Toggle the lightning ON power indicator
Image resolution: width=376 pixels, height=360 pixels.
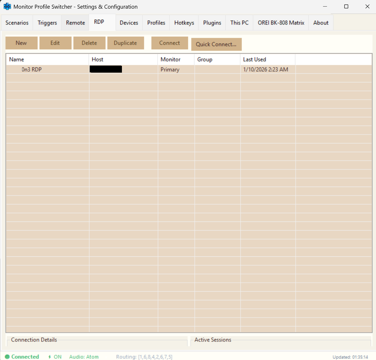pyautogui.click(x=55, y=357)
